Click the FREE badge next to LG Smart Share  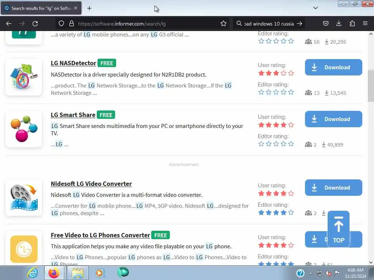click(106, 115)
